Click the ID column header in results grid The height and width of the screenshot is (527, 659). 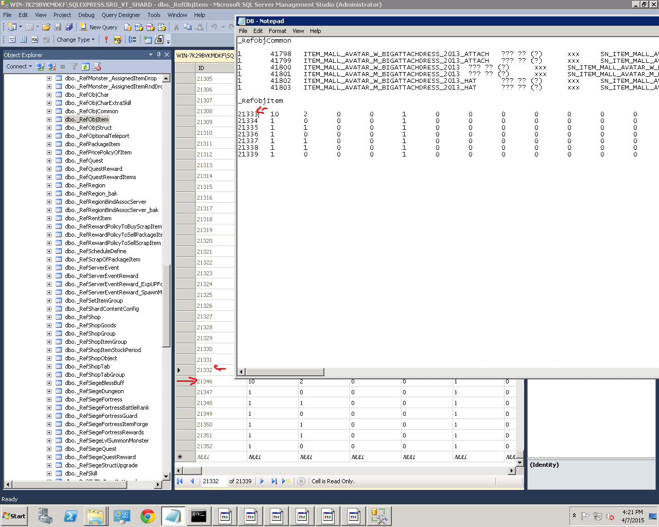(215, 68)
